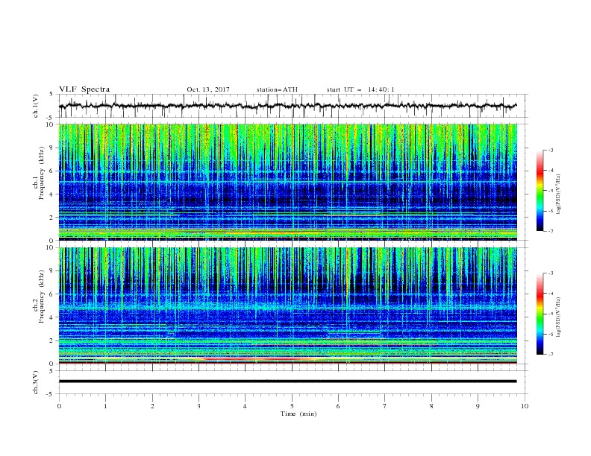Click time axis tick label '5'
The image size is (591, 456).
[x=292, y=406]
